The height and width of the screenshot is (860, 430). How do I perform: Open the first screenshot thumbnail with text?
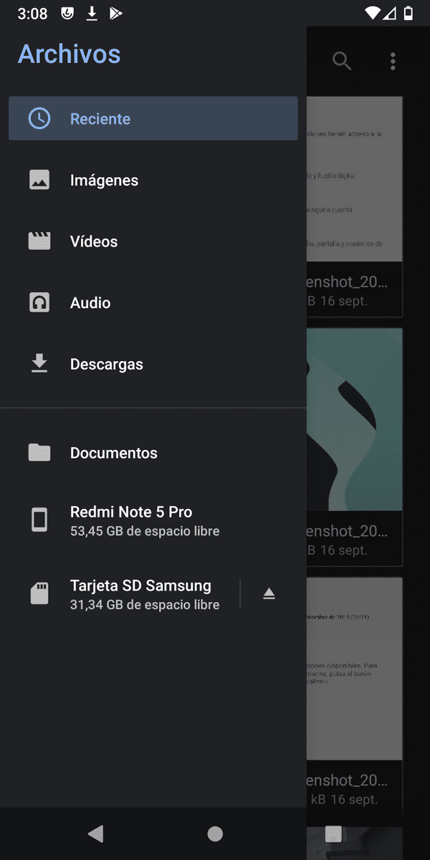click(x=354, y=179)
